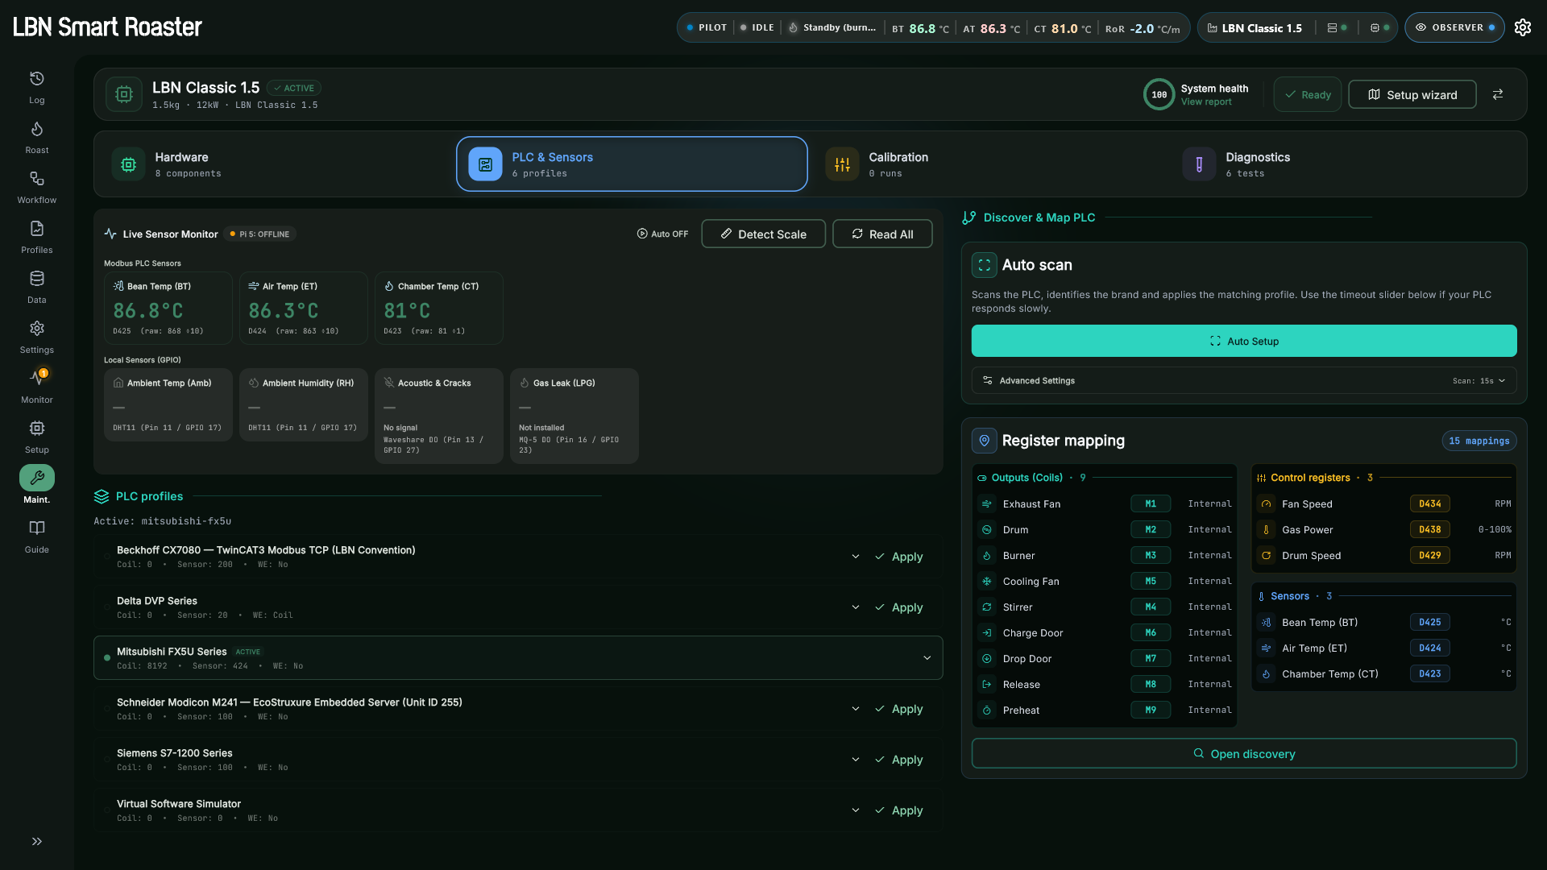
Task: Open the Settings gear in sidebar
Action: click(37, 329)
